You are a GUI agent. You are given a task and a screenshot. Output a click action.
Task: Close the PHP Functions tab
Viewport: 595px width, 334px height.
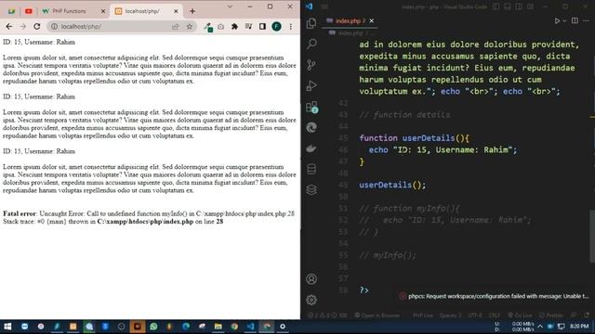click(103, 11)
